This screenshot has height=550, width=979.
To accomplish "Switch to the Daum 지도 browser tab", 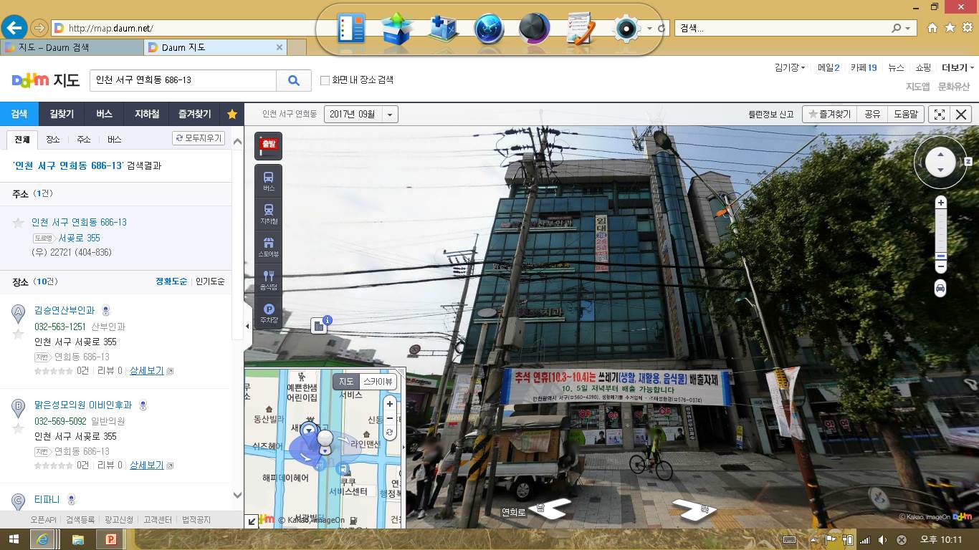I will coord(215,47).
